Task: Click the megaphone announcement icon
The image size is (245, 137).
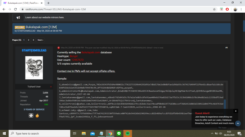Action: pyautogui.click(x=18, y=17)
